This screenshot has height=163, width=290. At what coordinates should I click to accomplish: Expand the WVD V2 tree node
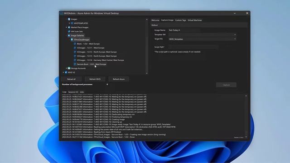coord(63,72)
